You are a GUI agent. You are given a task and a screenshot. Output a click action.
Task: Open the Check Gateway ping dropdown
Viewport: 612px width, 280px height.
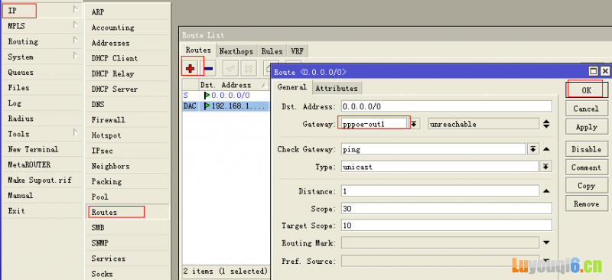click(x=532, y=148)
